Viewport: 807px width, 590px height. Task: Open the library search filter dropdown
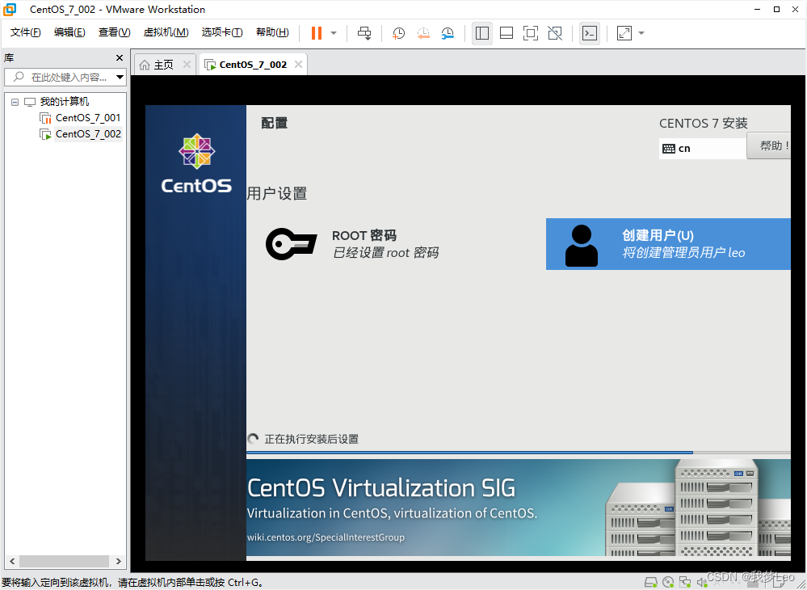pos(120,78)
